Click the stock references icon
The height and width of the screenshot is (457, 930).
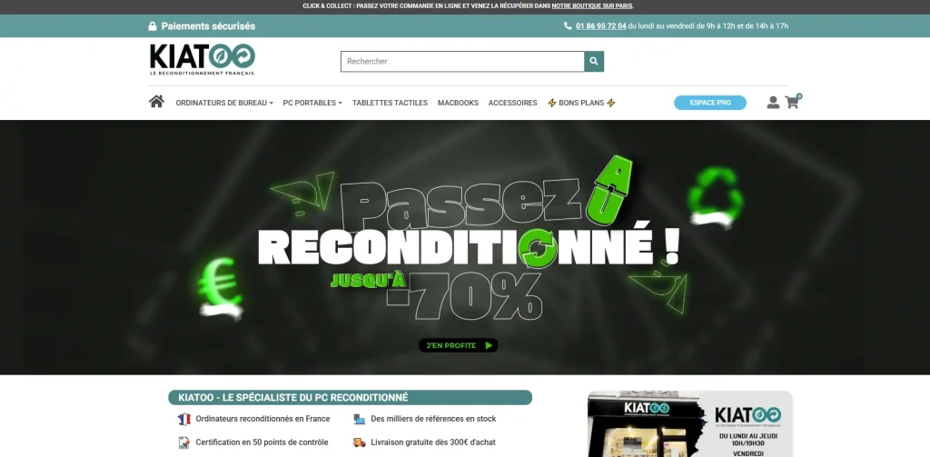click(x=360, y=419)
